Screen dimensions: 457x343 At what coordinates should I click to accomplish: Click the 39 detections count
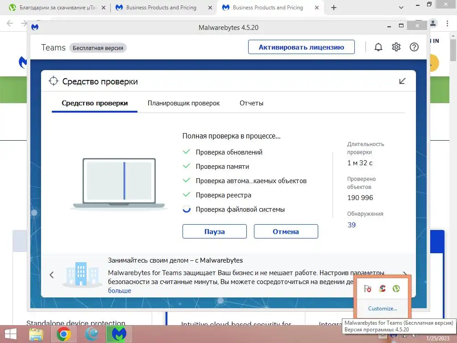(352, 225)
